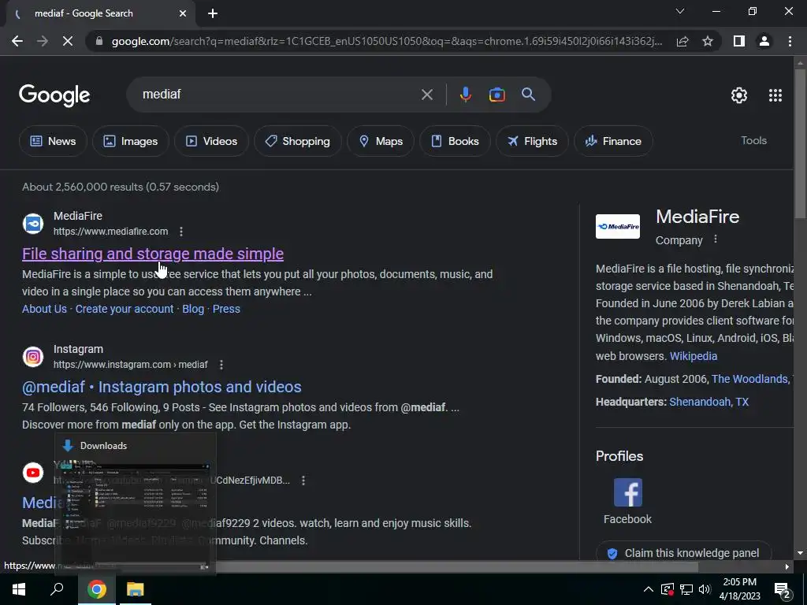Open Create your account sitelink
This screenshot has height=605, width=807.
125,309
